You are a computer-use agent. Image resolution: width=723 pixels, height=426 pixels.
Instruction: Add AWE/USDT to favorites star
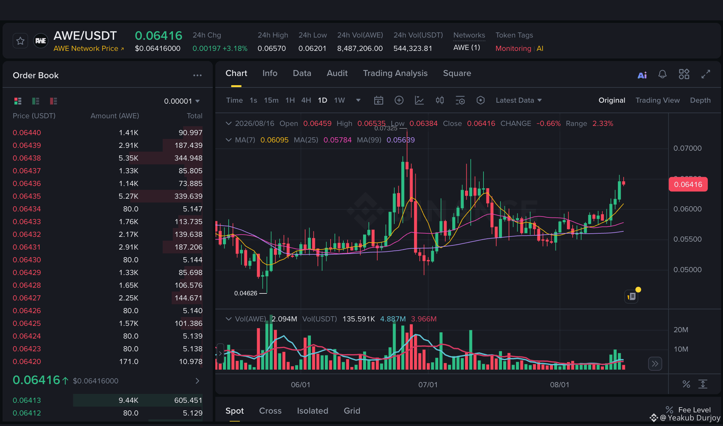point(20,41)
